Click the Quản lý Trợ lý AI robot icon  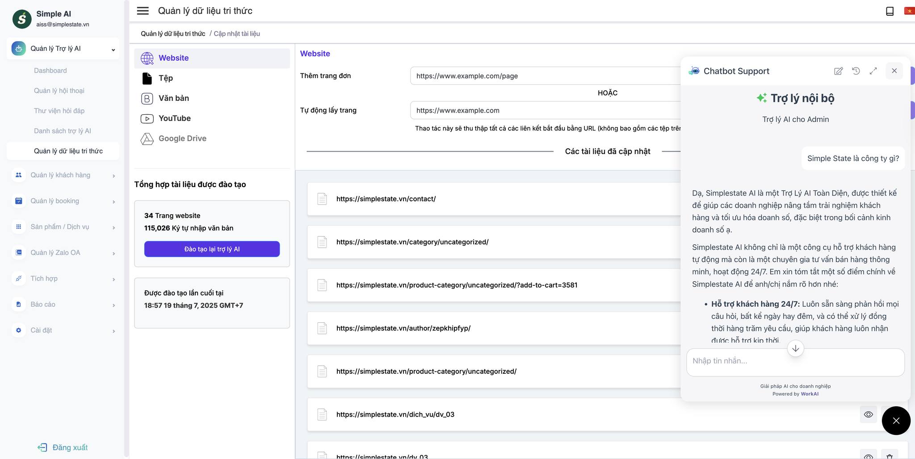tap(19, 49)
